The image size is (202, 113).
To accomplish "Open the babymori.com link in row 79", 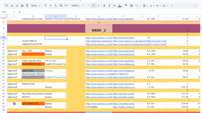I will [99, 41].
